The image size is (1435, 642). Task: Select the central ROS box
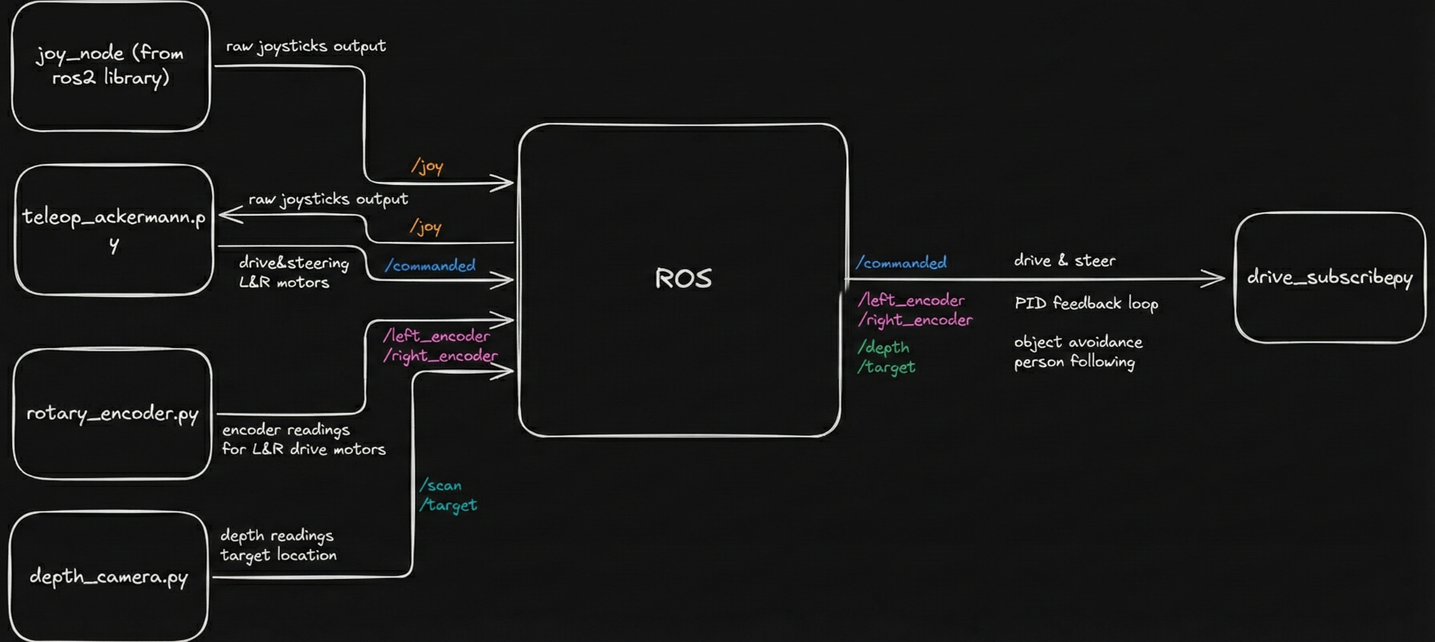pyautogui.click(x=682, y=278)
